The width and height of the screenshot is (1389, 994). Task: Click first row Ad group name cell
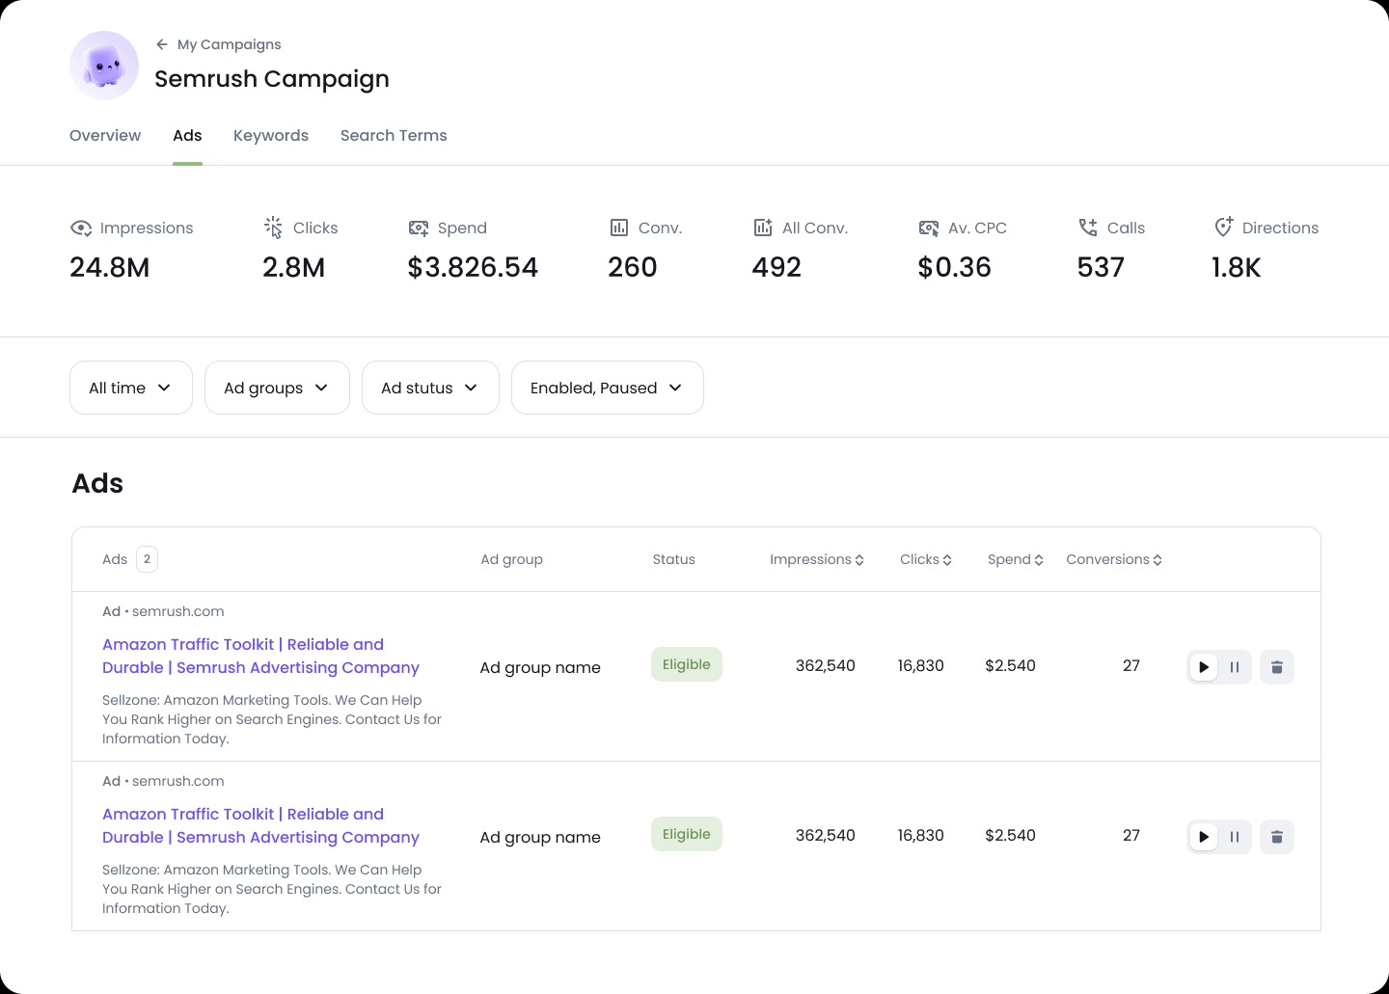540,667
